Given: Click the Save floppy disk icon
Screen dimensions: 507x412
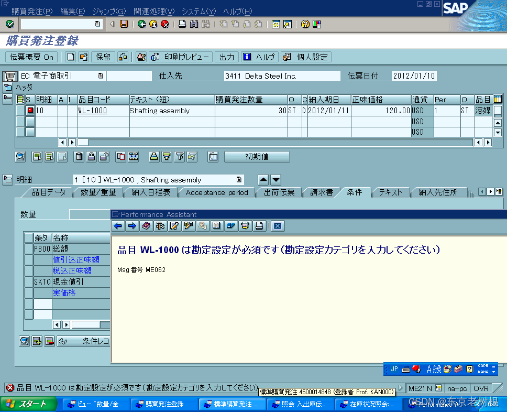Looking at the screenshot, I should 124,24.
